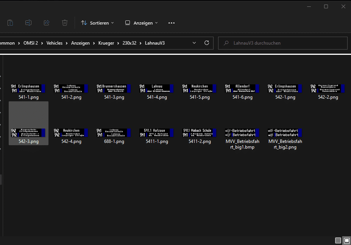The image size is (351, 245).
Task: Open the Anzeigen breadcrumb folder
Action: point(80,43)
